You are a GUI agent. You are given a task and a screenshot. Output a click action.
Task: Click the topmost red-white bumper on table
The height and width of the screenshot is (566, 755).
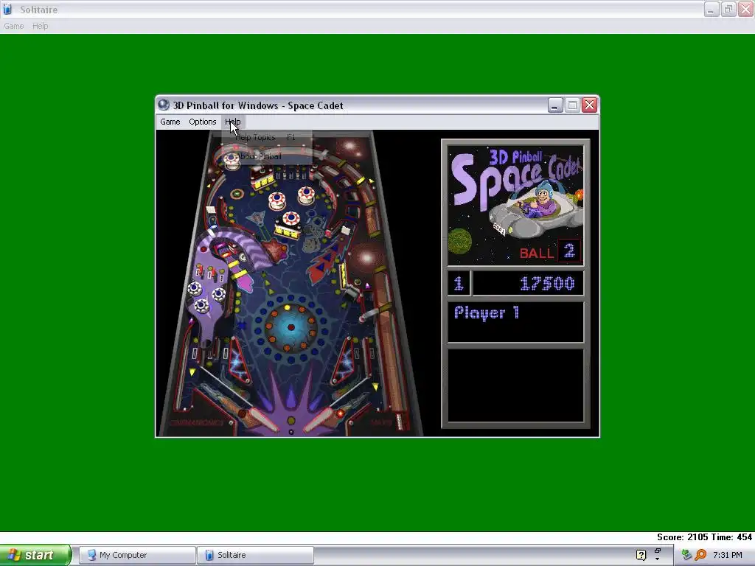(231, 160)
